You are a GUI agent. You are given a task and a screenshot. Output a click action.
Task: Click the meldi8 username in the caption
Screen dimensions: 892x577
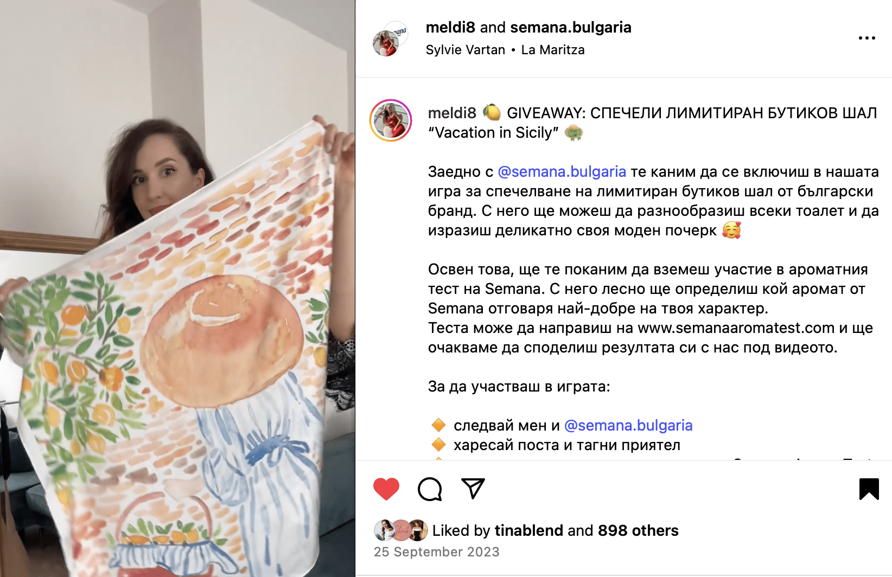pos(452,113)
